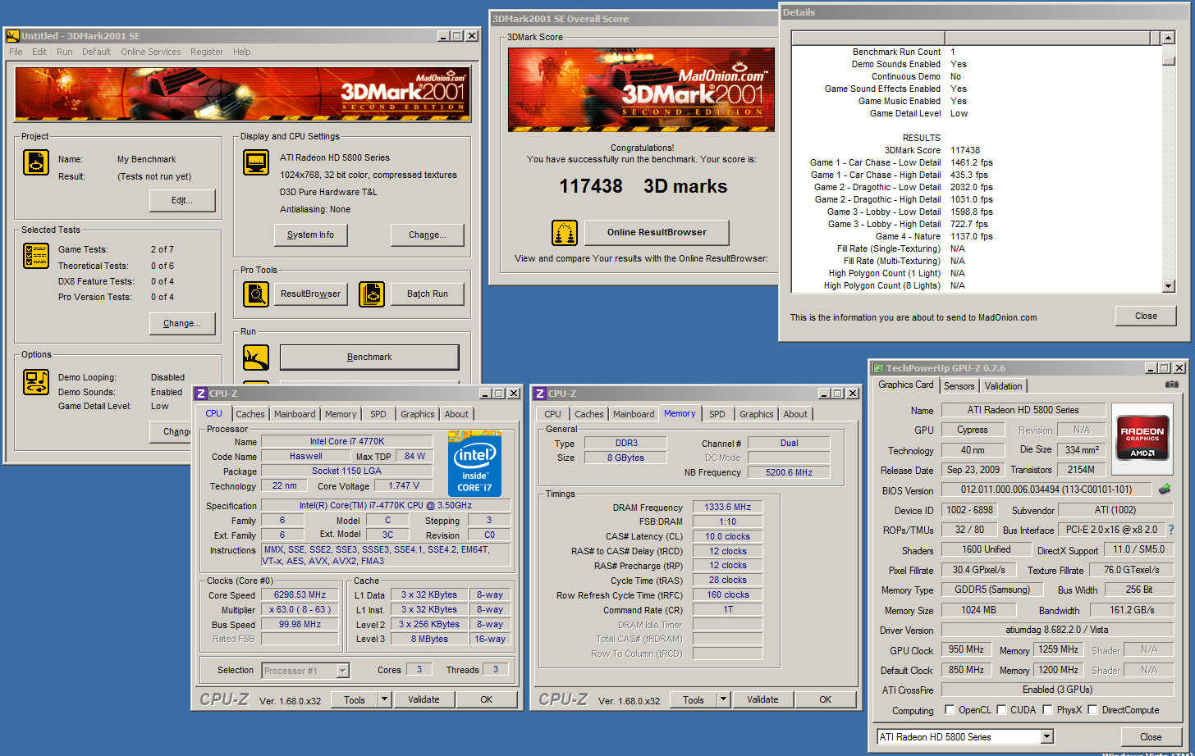This screenshot has height=756, width=1195.
Task: Open the Processor #1 selection dropdown
Action: [343, 671]
